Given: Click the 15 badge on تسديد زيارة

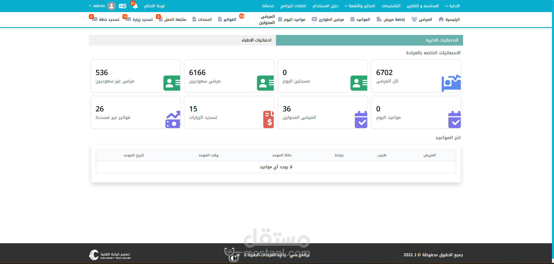Looking at the screenshot, I should [125, 16].
